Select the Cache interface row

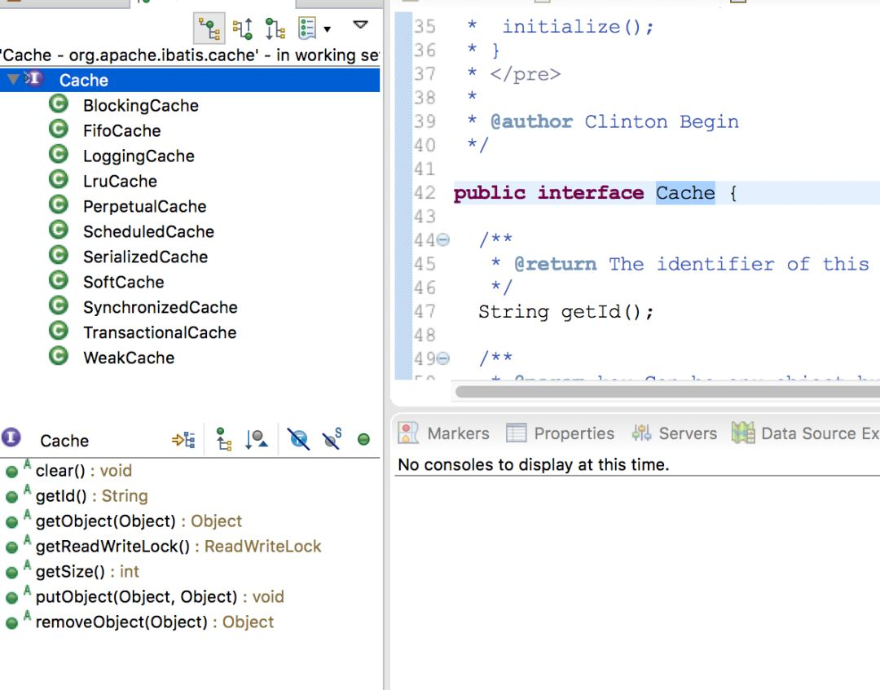click(190, 80)
